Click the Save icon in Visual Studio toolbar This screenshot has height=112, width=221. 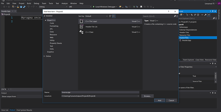click(21, 7)
